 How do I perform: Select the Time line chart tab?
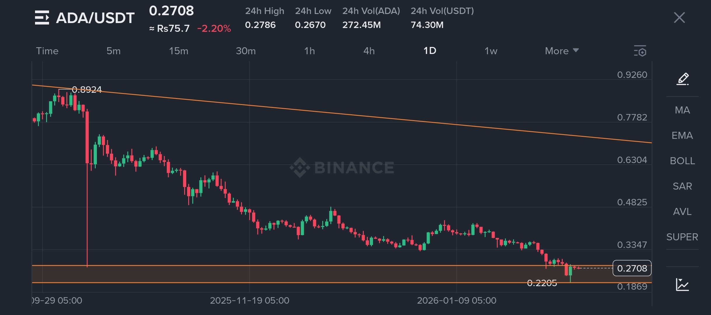(x=47, y=51)
